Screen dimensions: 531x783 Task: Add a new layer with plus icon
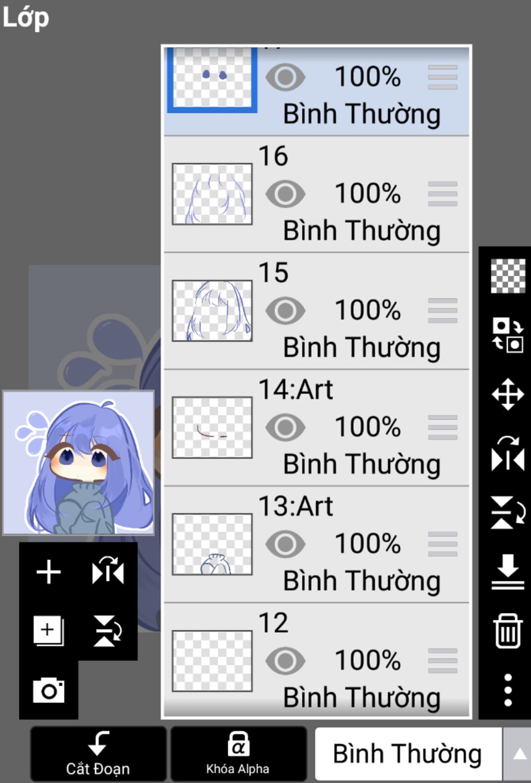(49, 572)
